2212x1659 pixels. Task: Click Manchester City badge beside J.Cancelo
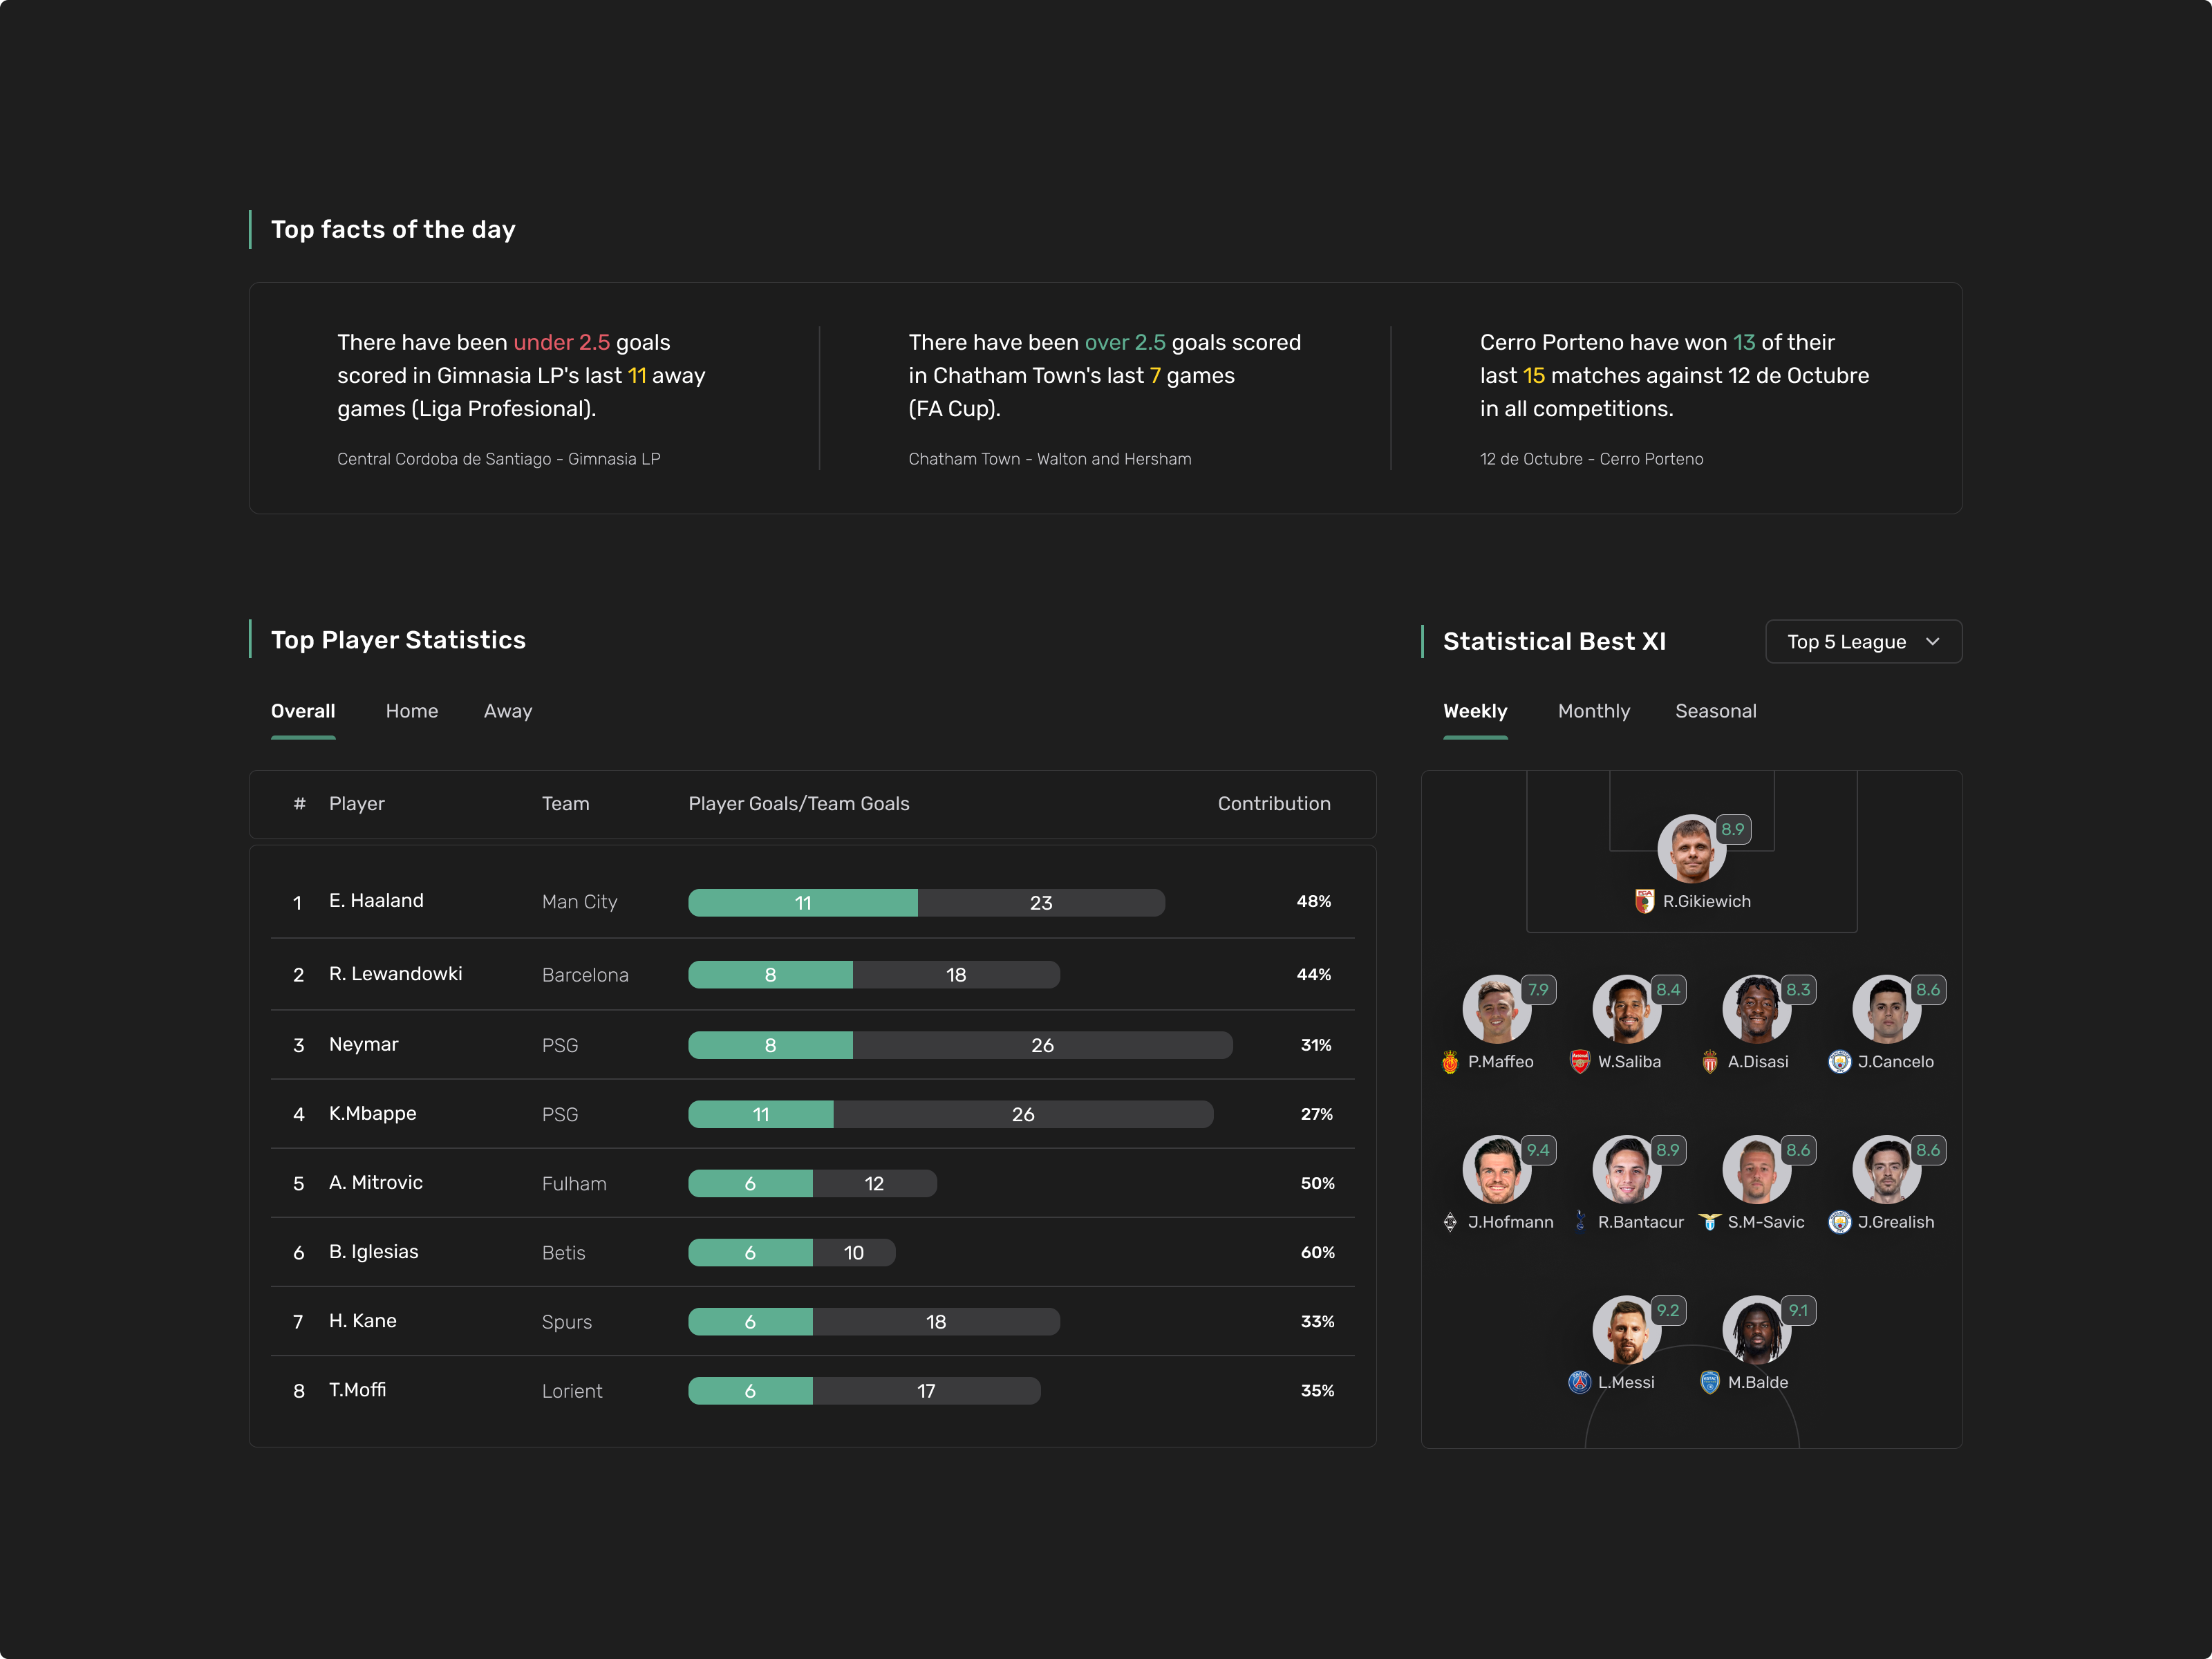point(1839,1061)
